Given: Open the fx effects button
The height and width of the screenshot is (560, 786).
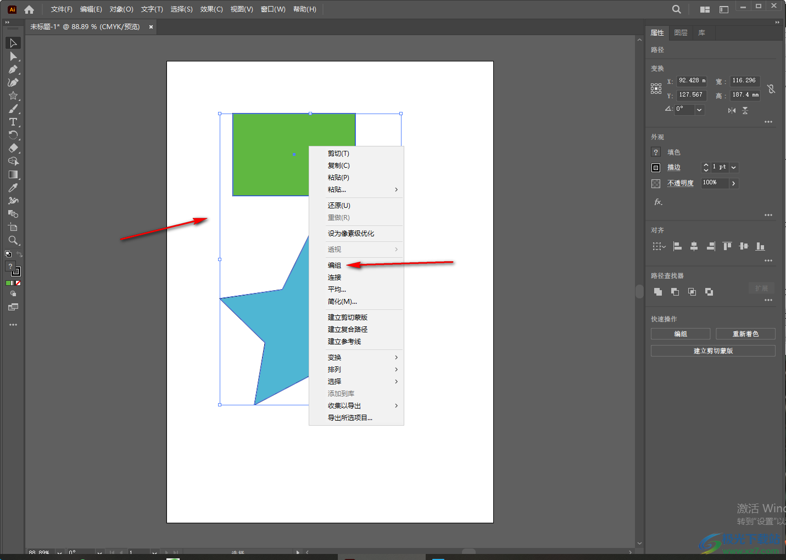Looking at the screenshot, I should point(658,202).
